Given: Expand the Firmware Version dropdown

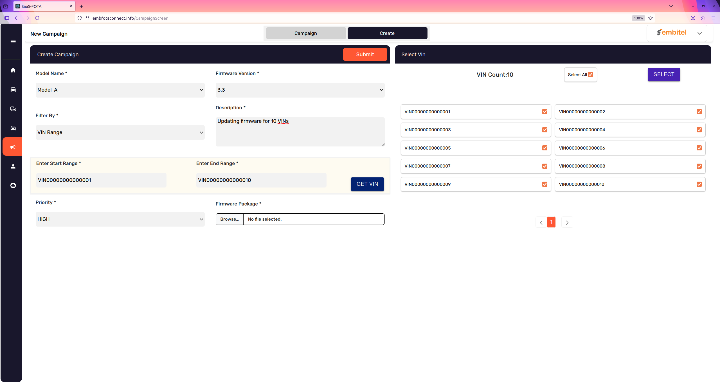Looking at the screenshot, I should 300,90.
